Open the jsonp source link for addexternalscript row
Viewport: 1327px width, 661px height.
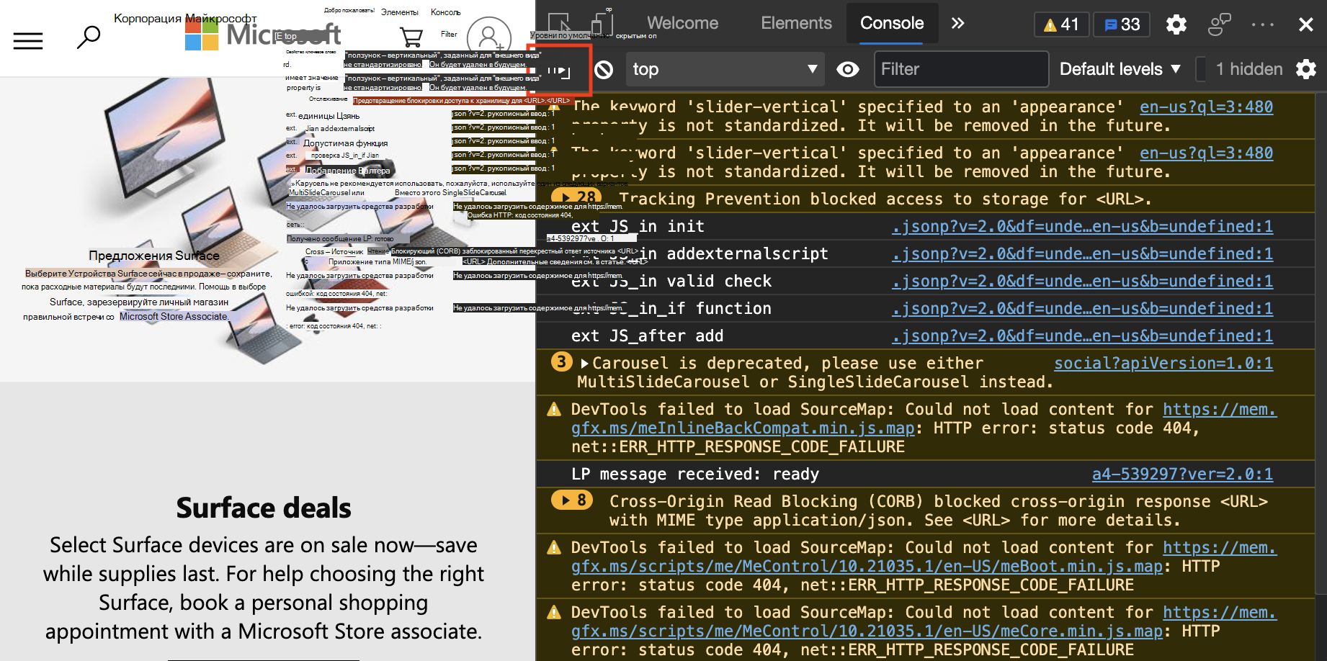tap(1082, 253)
